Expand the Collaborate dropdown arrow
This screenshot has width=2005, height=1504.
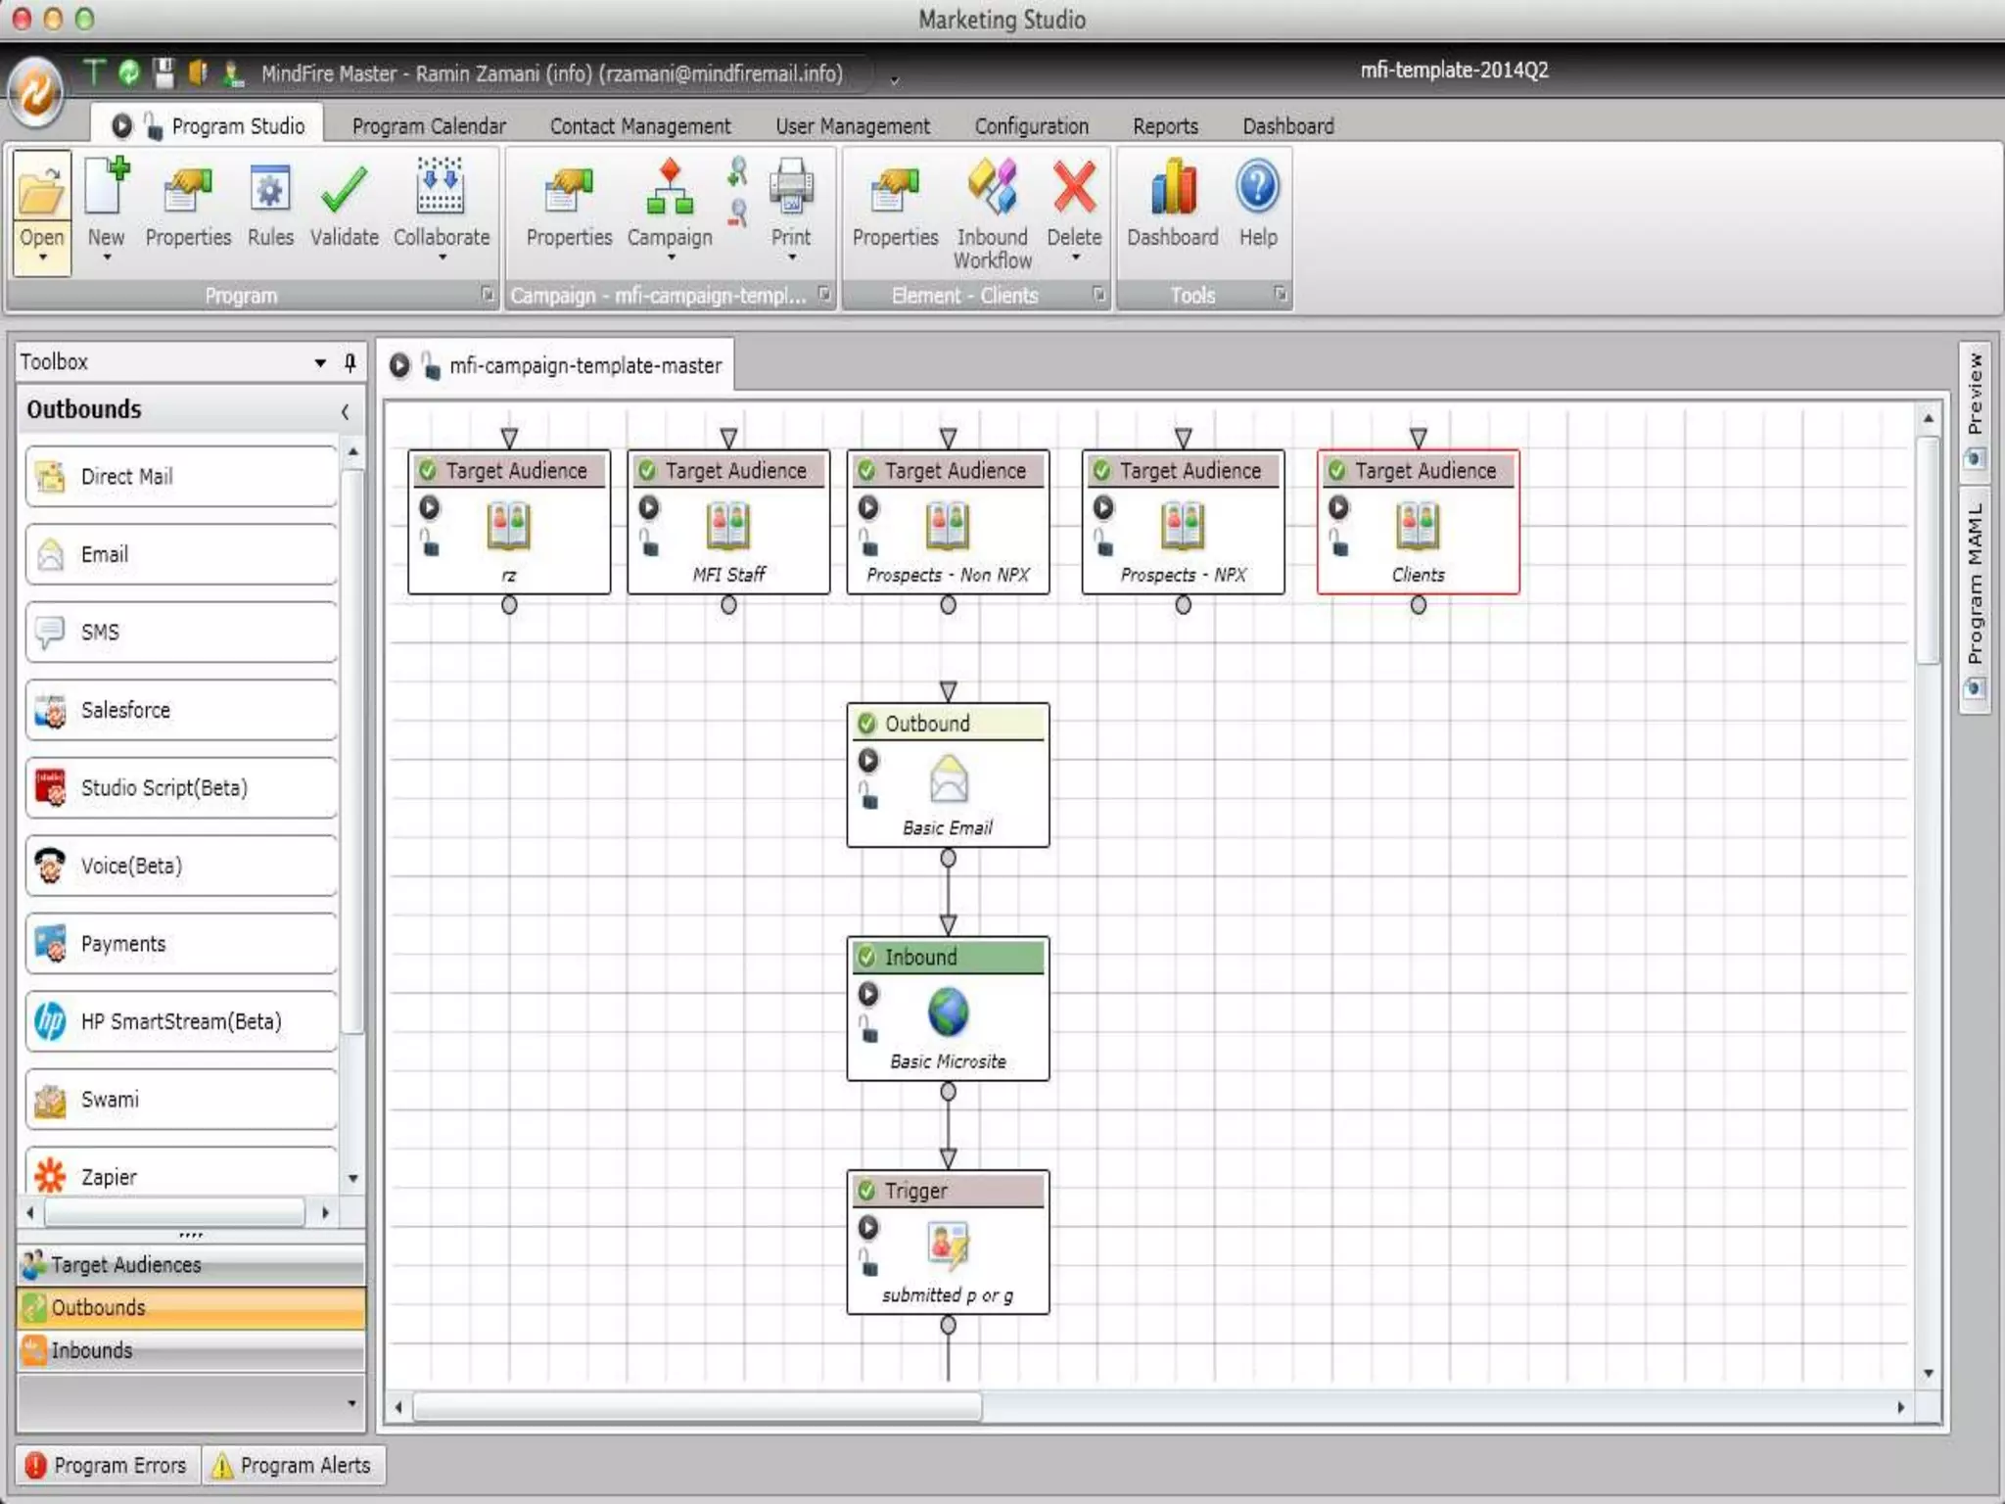[x=443, y=258]
